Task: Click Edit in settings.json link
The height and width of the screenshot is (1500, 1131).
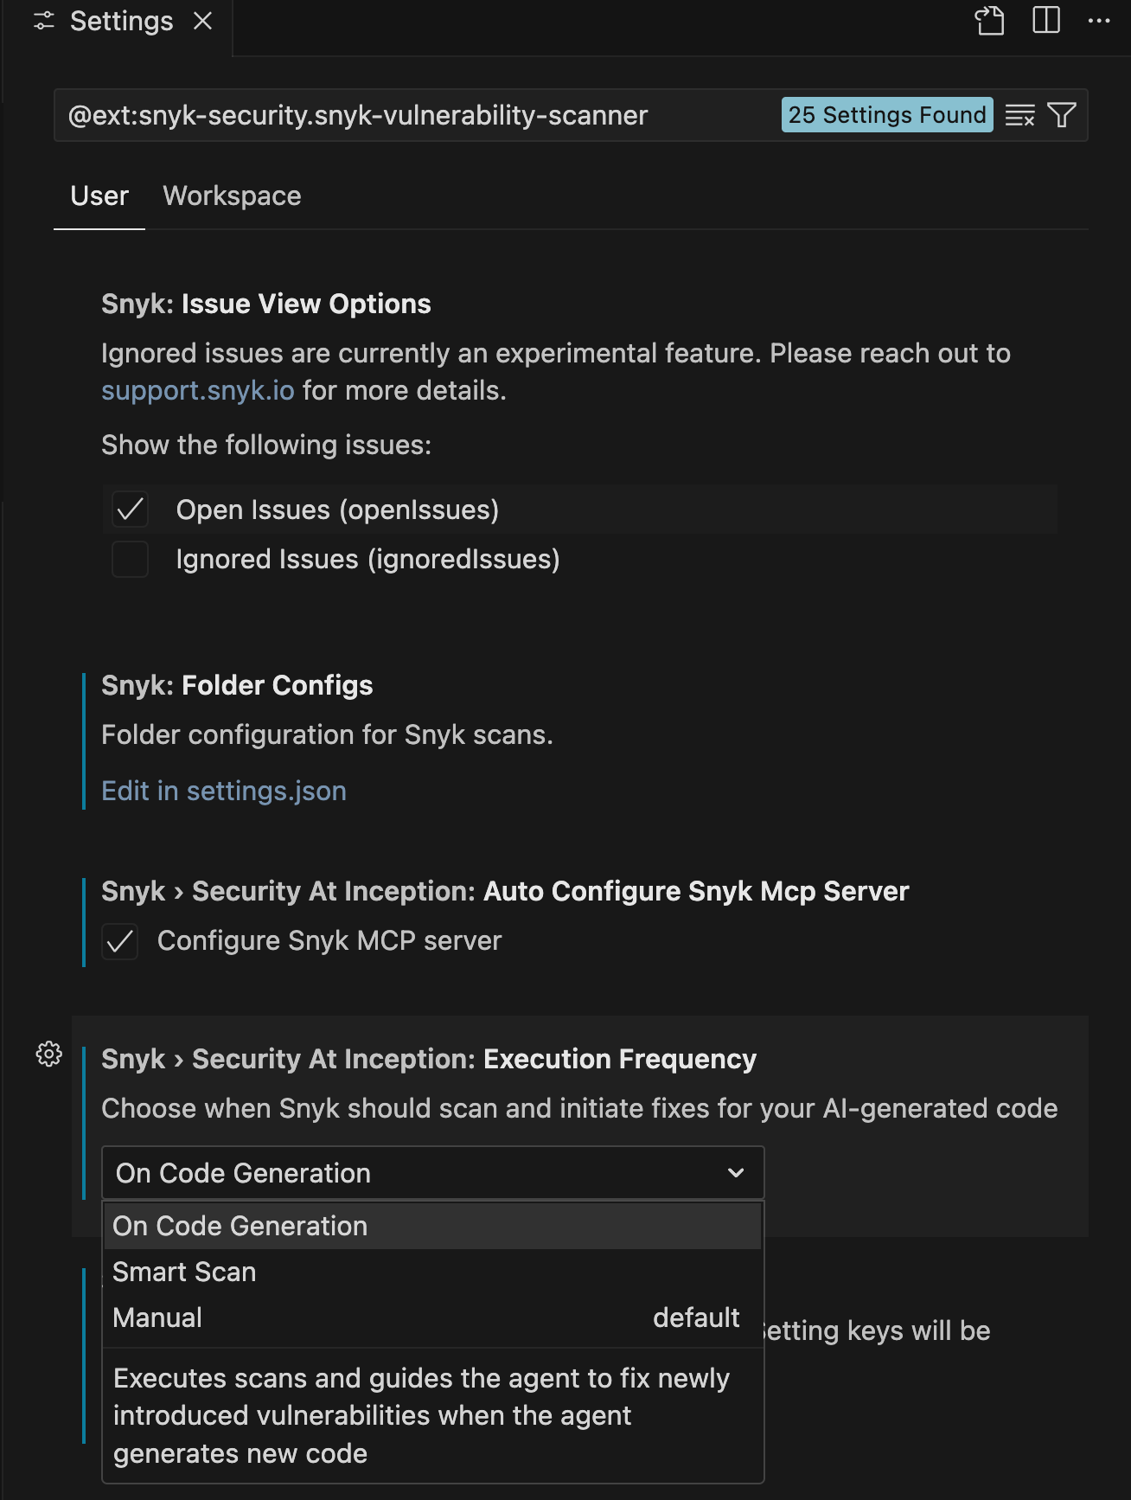Action: [224, 791]
